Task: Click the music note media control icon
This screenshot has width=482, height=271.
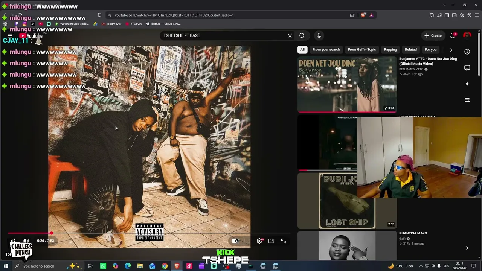Action: (439, 15)
